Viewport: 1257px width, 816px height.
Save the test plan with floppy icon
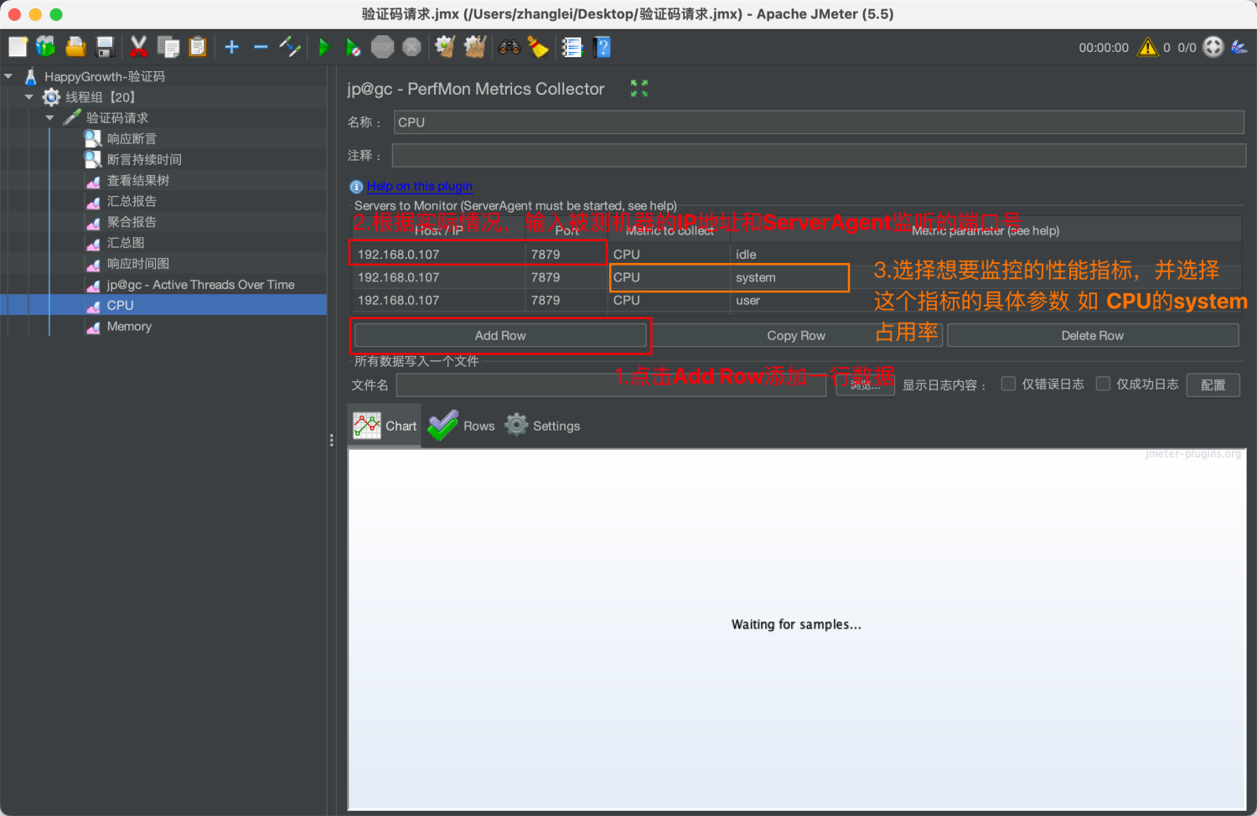[105, 47]
